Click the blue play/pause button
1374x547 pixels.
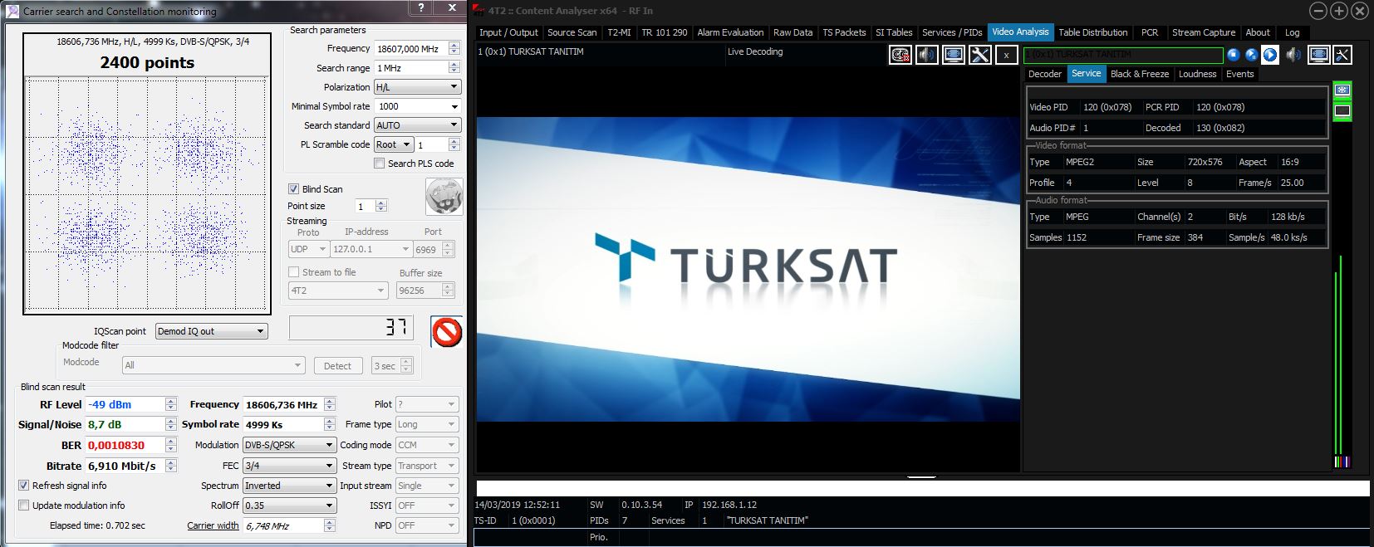pyautogui.click(x=1251, y=55)
